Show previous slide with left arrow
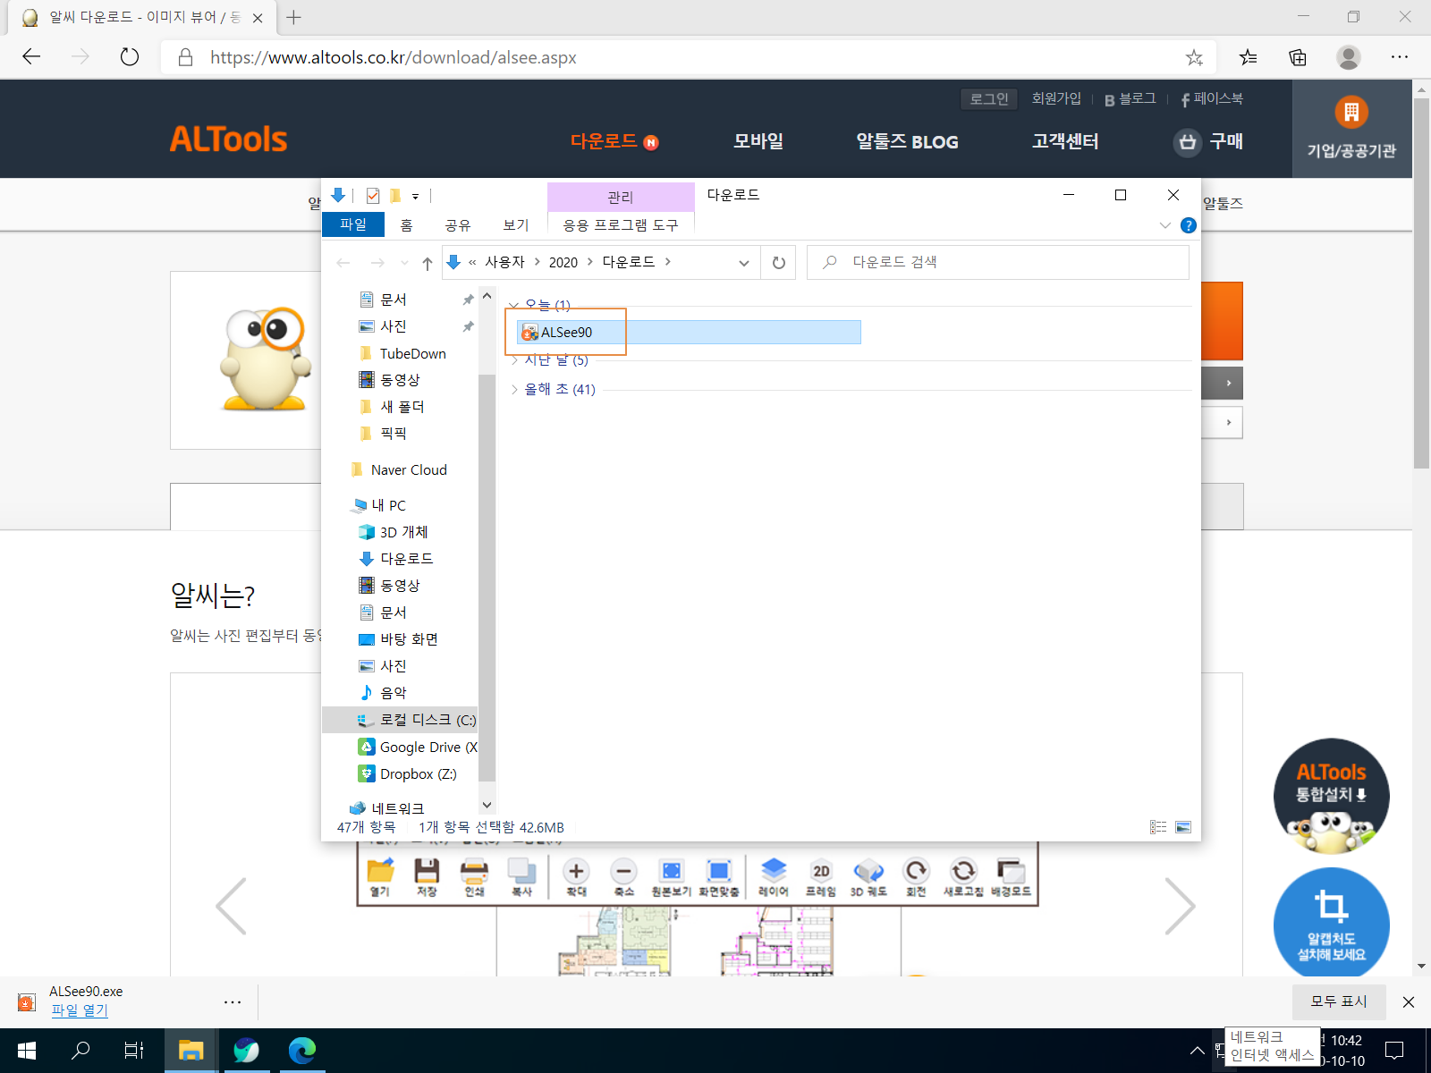This screenshot has width=1431, height=1073. coord(232,906)
